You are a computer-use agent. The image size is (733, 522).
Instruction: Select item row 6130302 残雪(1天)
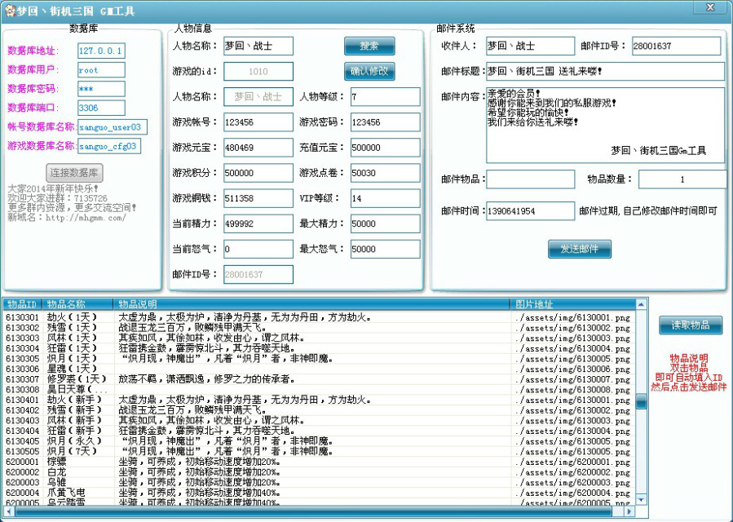coord(320,328)
